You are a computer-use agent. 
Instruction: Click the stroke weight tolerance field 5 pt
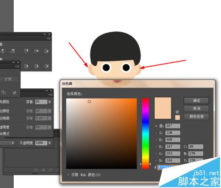(x=41, y=118)
